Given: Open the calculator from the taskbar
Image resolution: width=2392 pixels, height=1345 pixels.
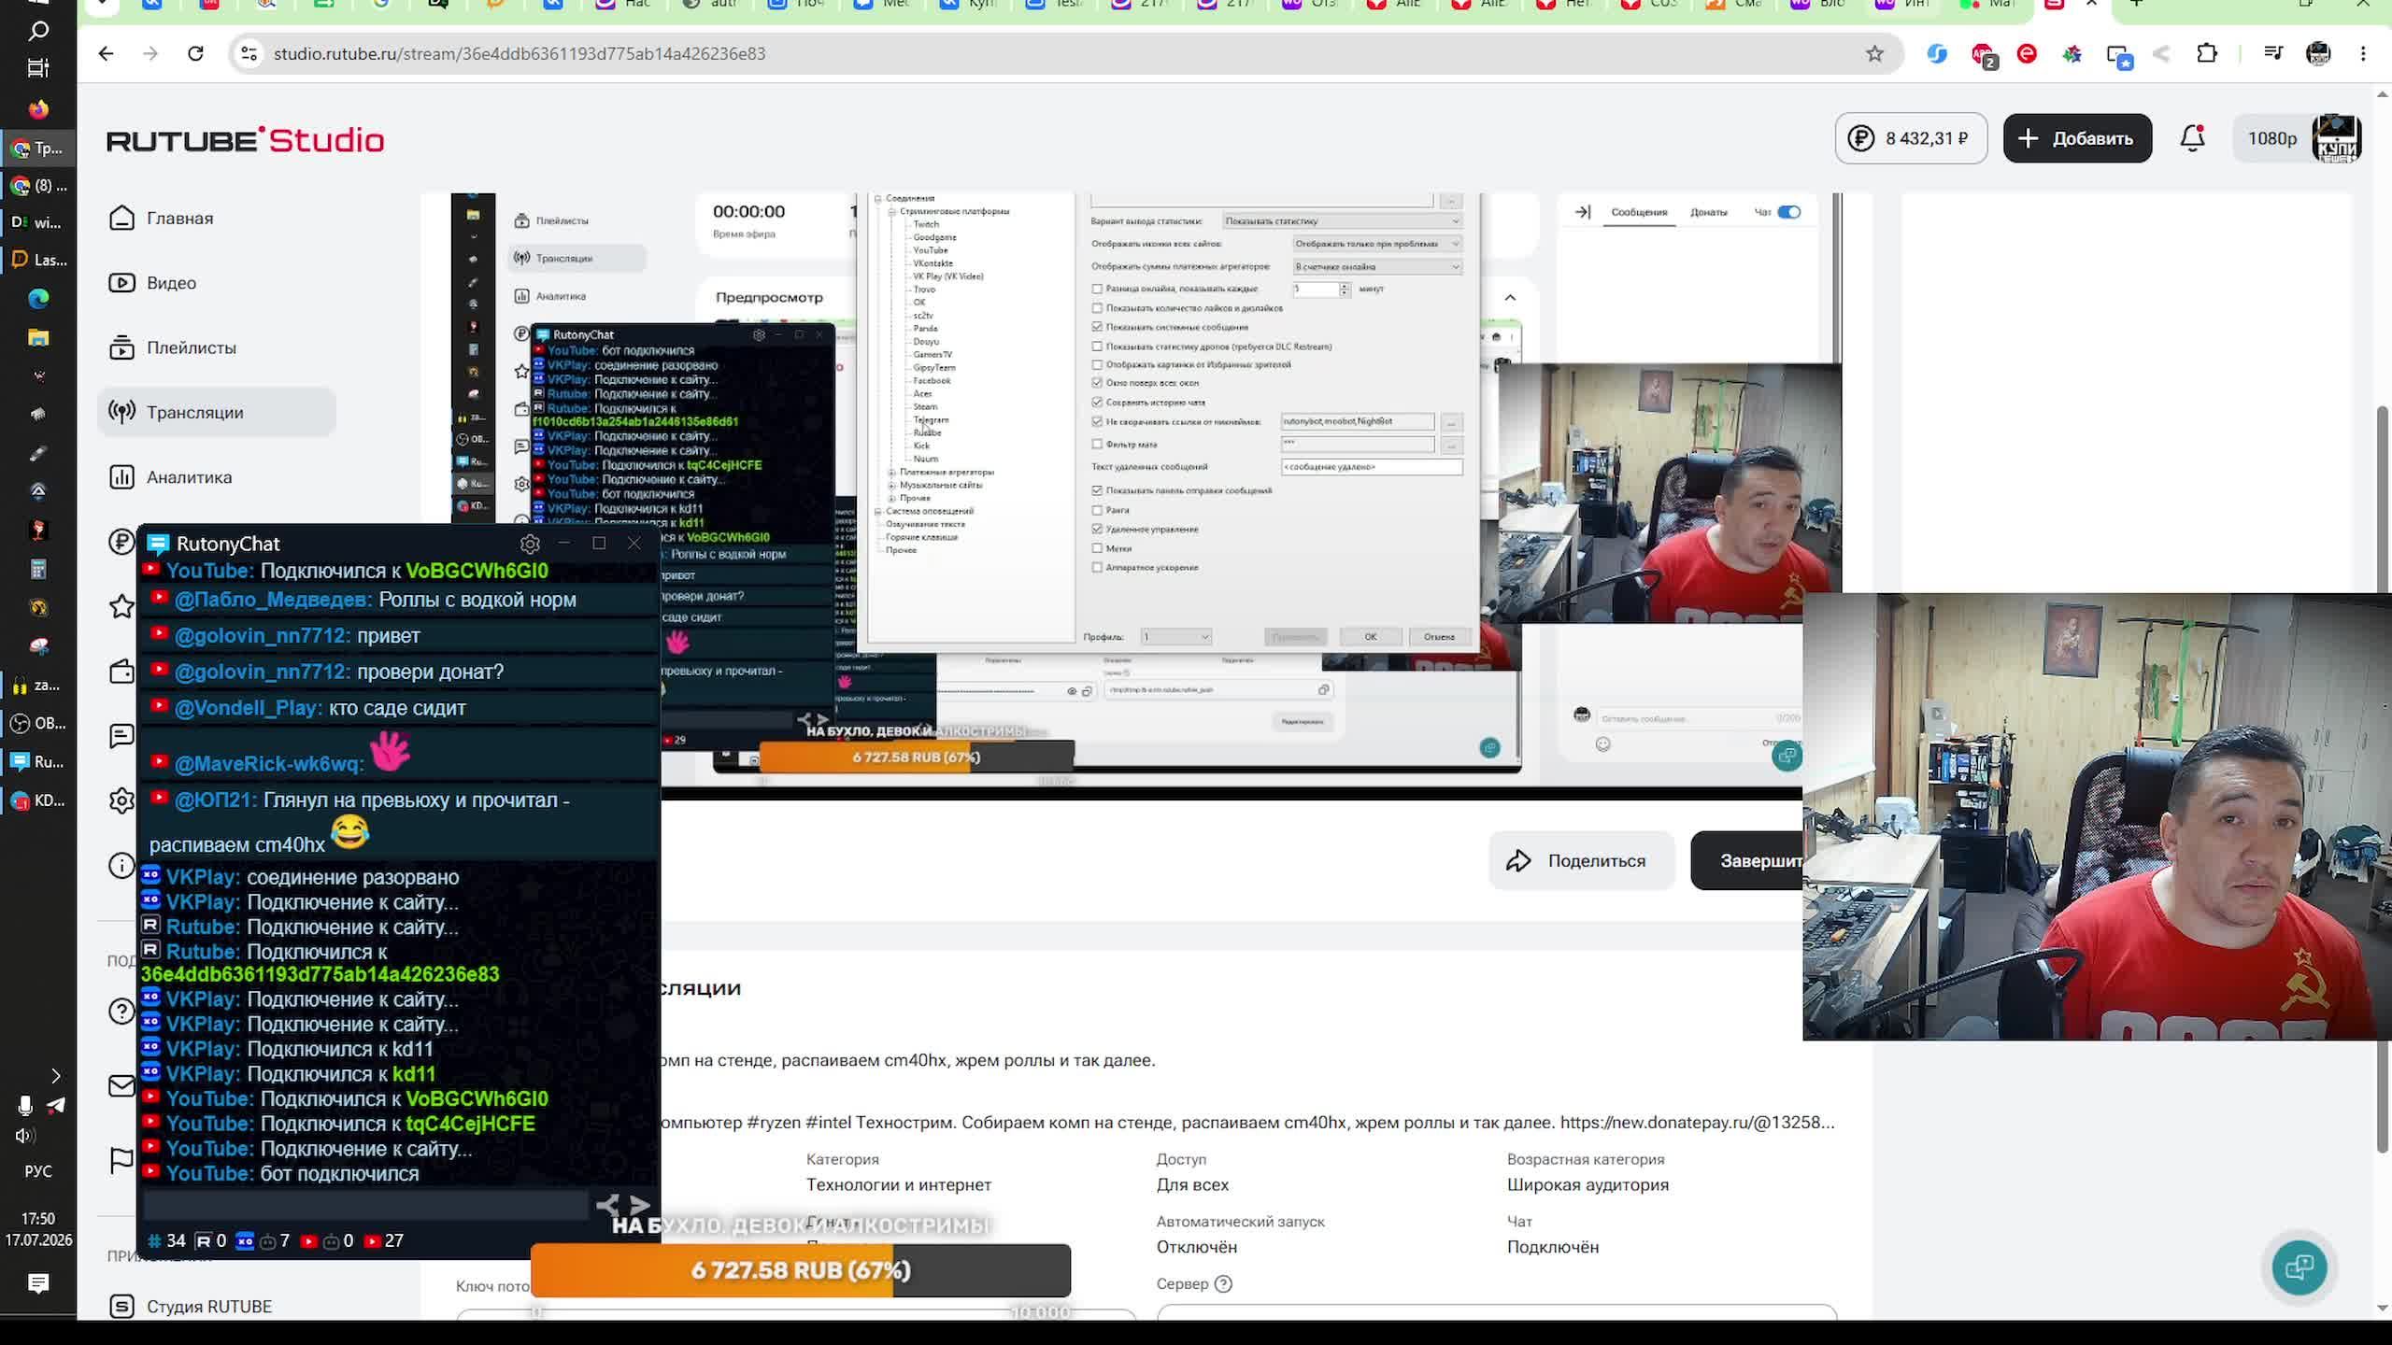Looking at the screenshot, I should [x=38, y=569].
